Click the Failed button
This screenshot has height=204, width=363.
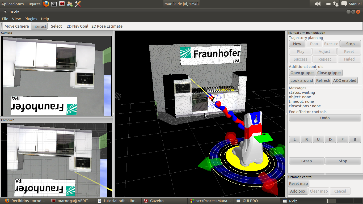coord(349,59)
